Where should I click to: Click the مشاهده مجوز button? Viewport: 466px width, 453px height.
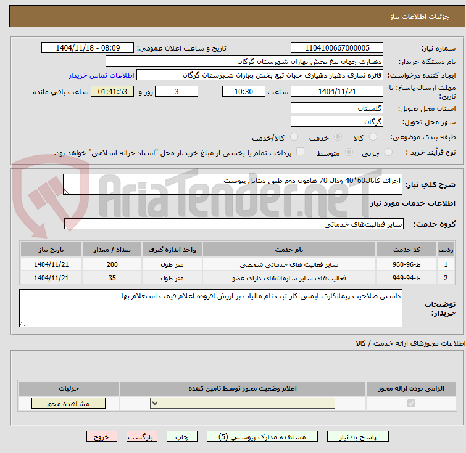[x=69, y=404]
